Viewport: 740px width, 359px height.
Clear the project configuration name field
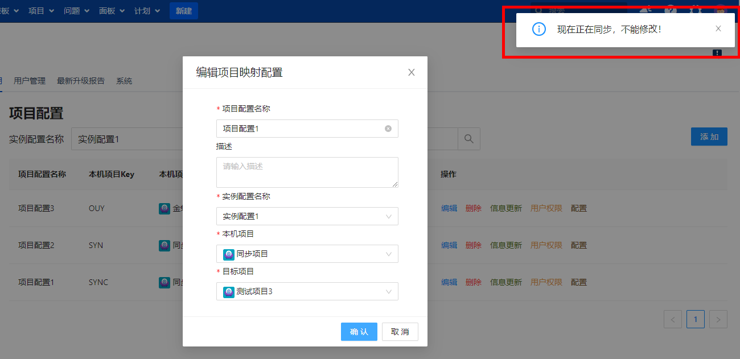[x=388, y=129]
